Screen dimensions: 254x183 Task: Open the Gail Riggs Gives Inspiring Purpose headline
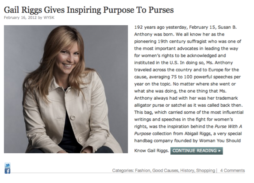[89, 10]
